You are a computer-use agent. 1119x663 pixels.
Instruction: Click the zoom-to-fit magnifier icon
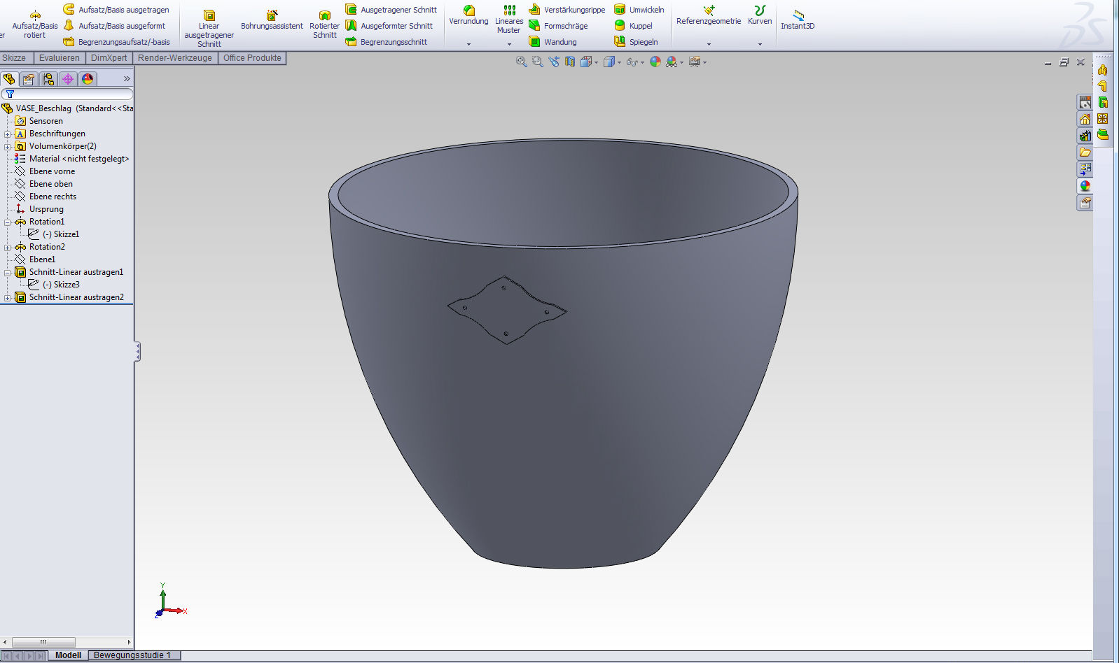522,62
